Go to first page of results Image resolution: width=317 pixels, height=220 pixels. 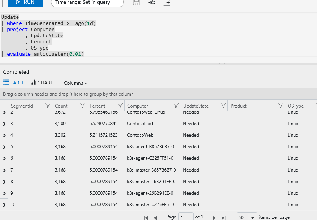coord(145,218)
